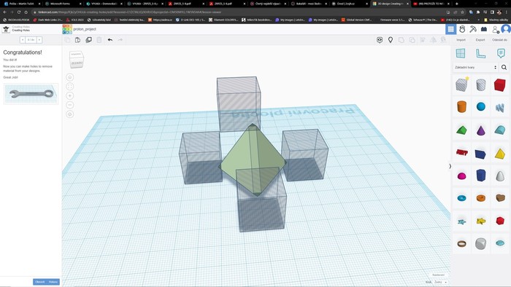Open the snap grid Krok dropdown
511x287 pixels.
click(x=441, y=282)
